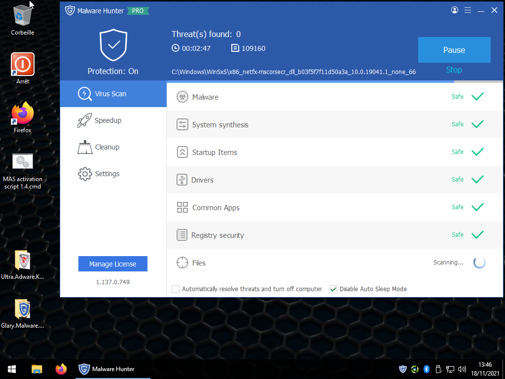Click the Registry security icon

tap(182, 235)
